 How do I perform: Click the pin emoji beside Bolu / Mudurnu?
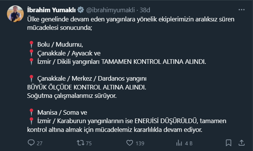tap(31, 44)
